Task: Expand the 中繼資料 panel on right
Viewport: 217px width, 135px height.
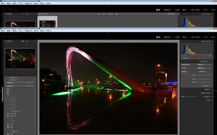Action: [212, 97]
